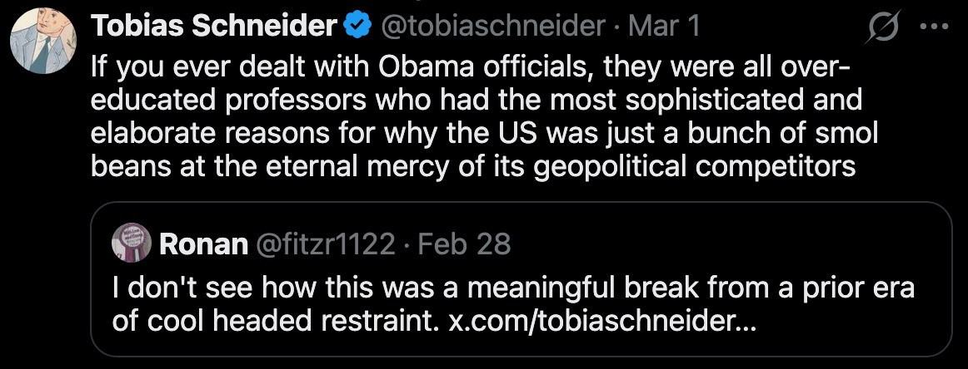Click the @tobiaschneider handle
Image resolution: width=968 pixels, height=369 pixels.
pos(493,27)
